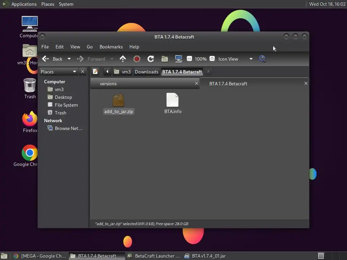Click the show desktop icon in taskbar
347x260 pixels.
coord(4,256)
